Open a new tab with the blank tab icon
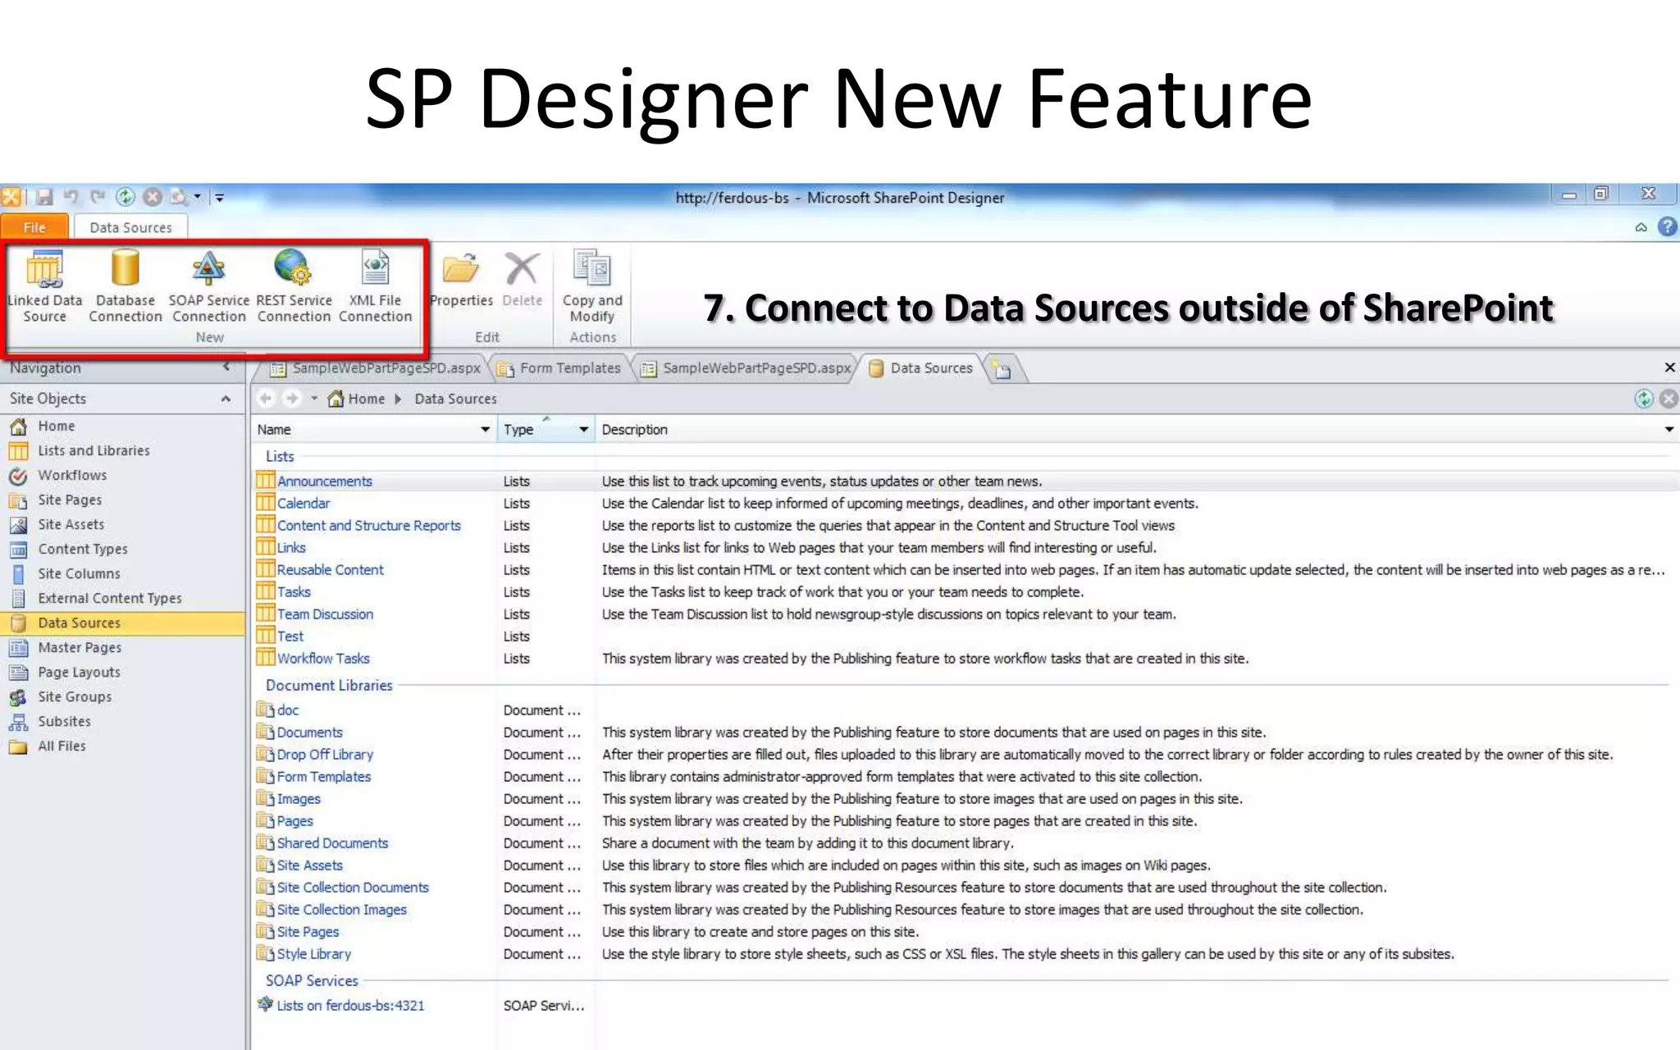The image size is (1680, 1050). point(1001,368)
